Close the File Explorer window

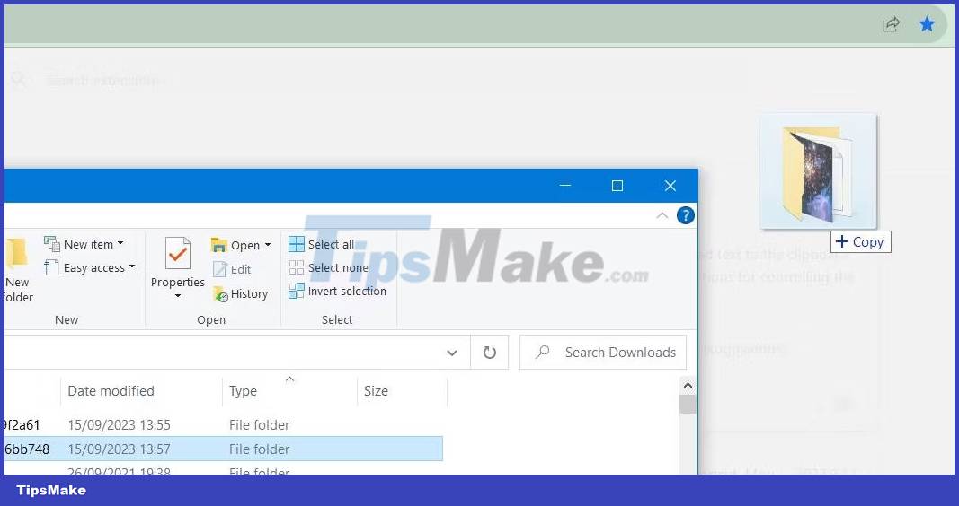pyautogui.click(x=670, y=186)
